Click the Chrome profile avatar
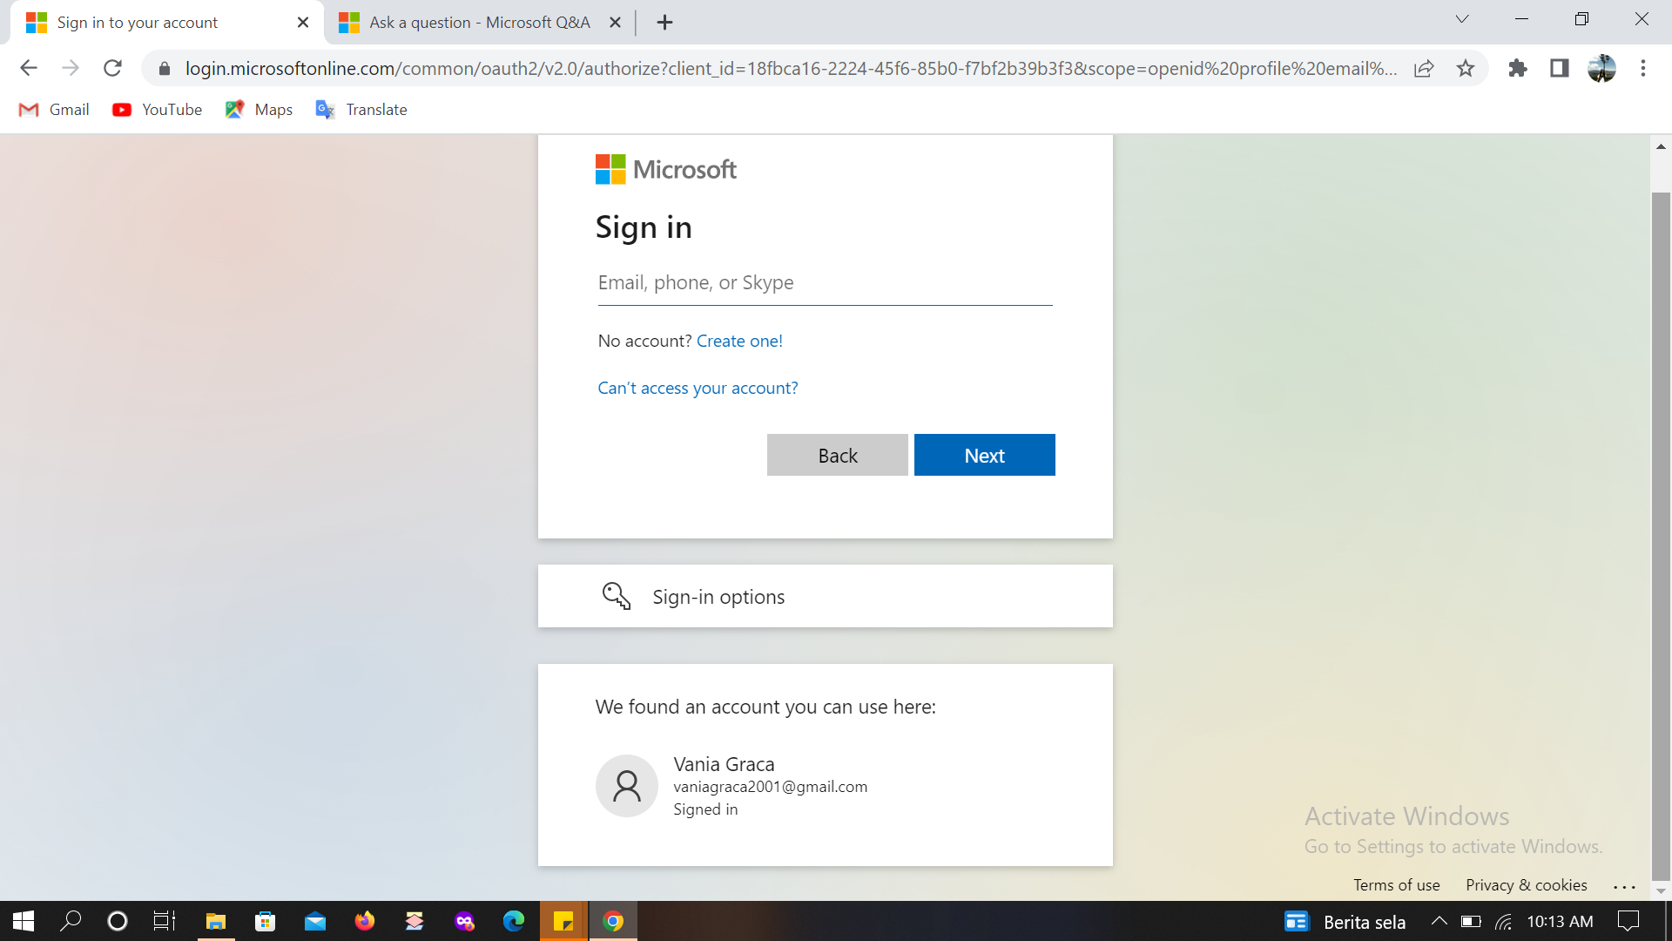 [x=1601, y=68]
